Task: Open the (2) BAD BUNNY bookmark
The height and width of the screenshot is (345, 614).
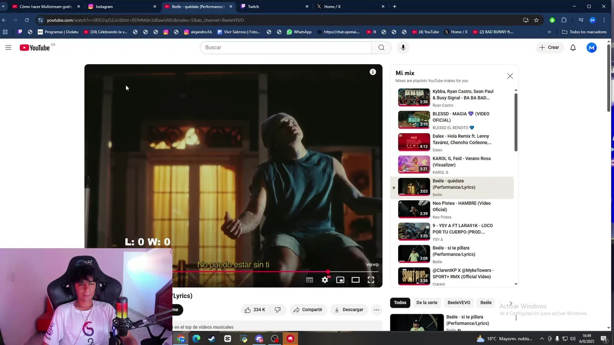Action: tap(493, 32)
